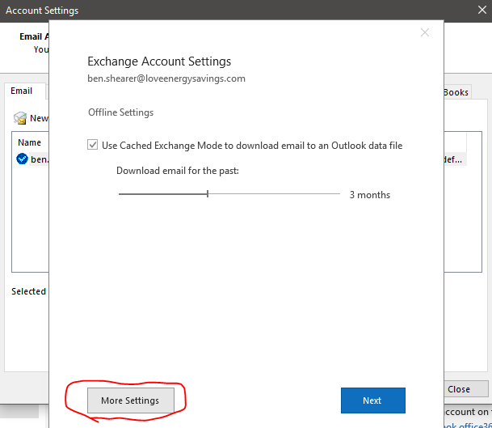This screenshot has width=492, height=428.
Task: Click the download email duration slider handle
Action: 208,194
